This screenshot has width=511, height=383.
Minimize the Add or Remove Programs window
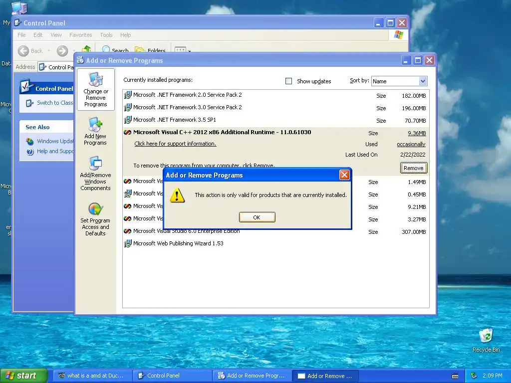pos(406,60)
